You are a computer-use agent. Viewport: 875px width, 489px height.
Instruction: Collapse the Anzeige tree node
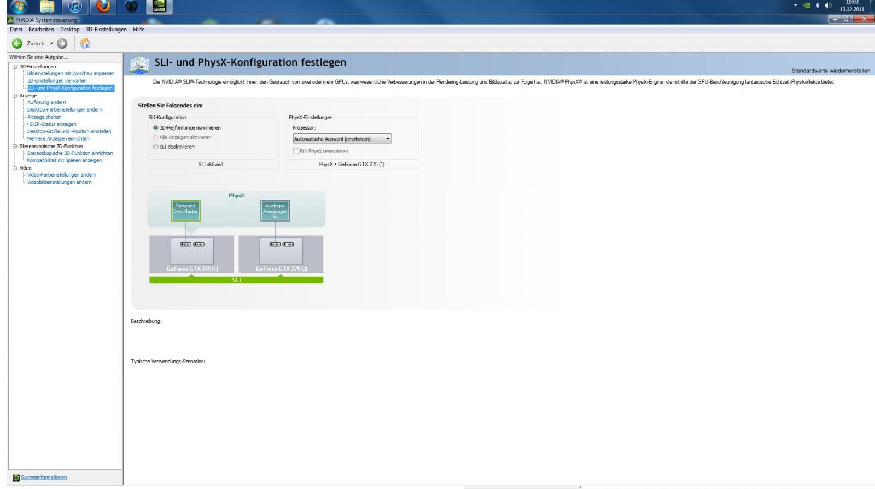15,96
